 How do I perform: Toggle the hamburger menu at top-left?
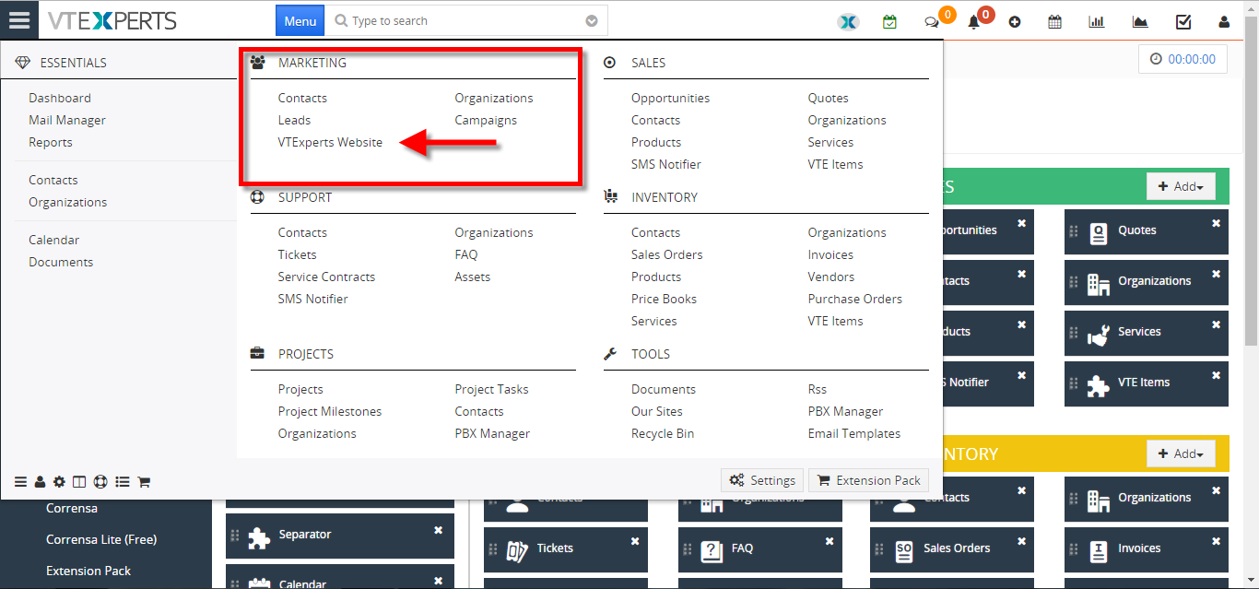[x=19, y=19]
